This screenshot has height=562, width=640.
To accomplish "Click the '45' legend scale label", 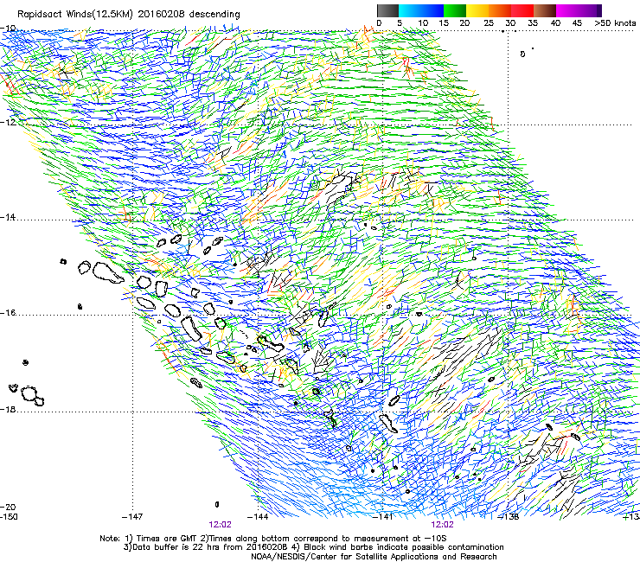I will (577, 23).
